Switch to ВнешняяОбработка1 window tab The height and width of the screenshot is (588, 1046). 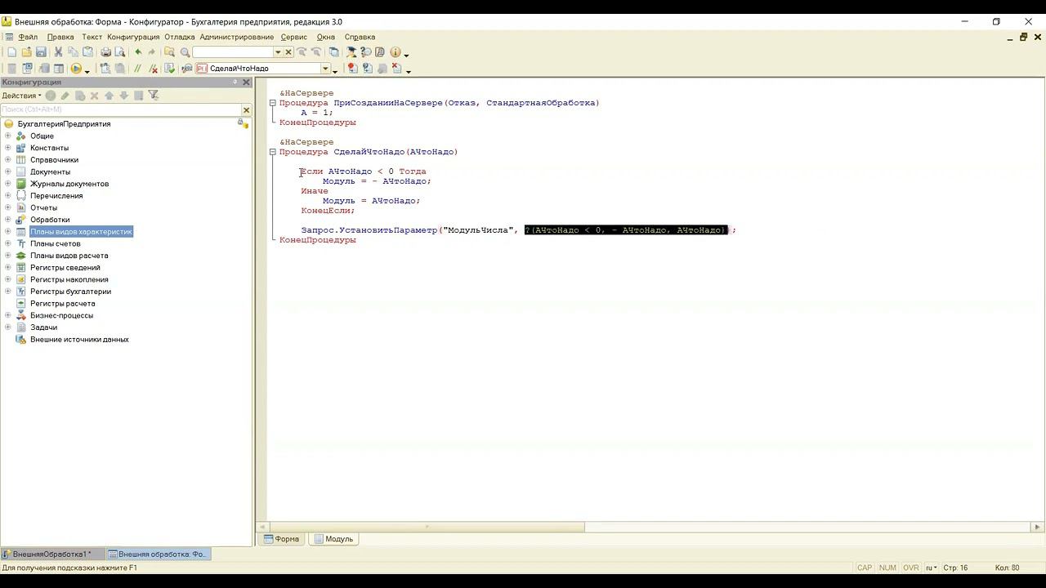(x=52, y=554)
